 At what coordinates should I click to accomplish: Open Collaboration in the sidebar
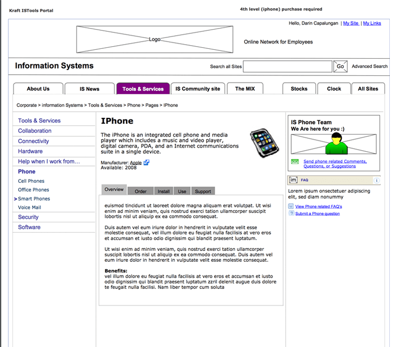35,131
